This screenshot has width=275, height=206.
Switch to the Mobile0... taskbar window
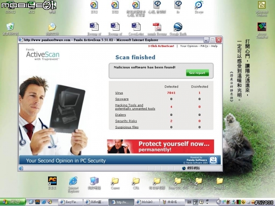coord(147,202)
